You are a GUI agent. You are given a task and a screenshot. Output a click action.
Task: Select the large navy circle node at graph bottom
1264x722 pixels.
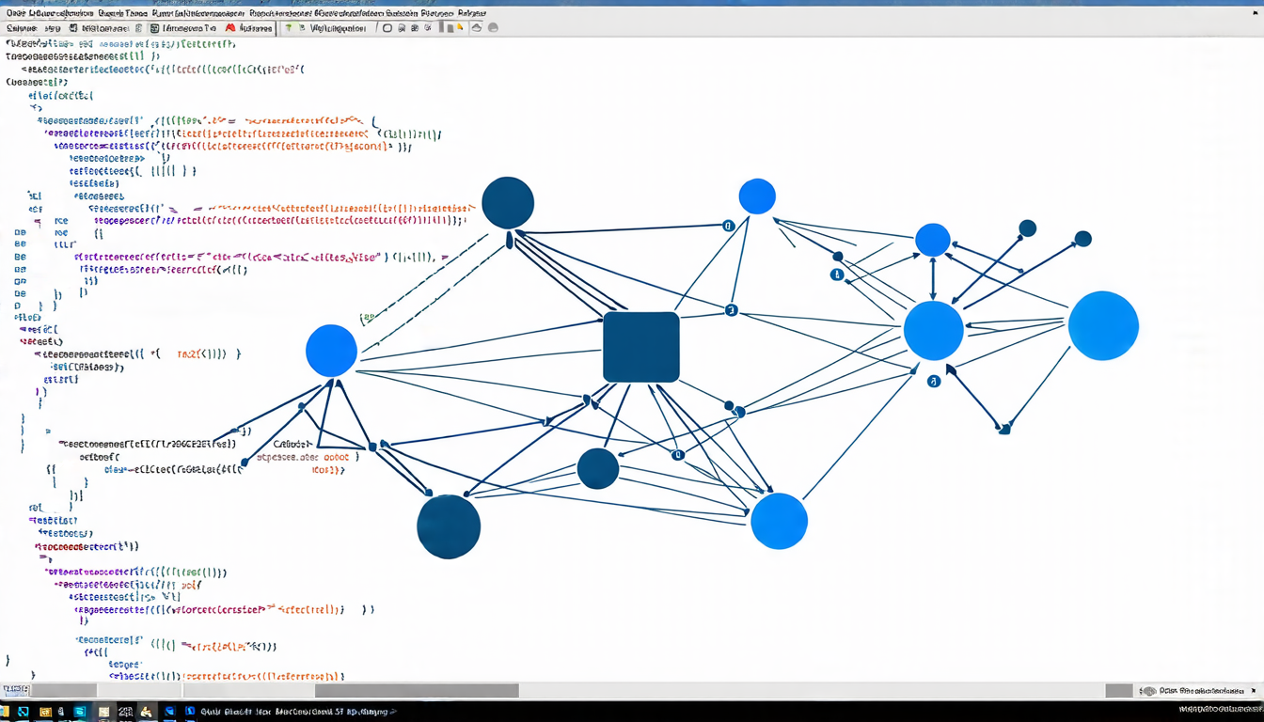pos(449,526)
